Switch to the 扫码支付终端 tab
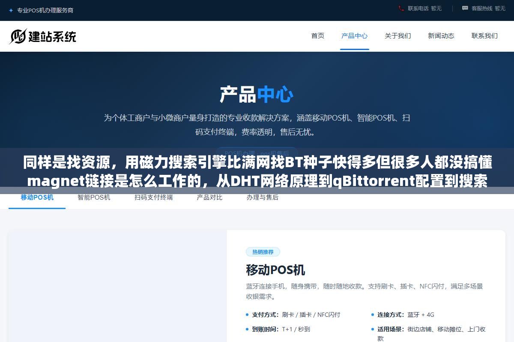 [x=154, y=198]
